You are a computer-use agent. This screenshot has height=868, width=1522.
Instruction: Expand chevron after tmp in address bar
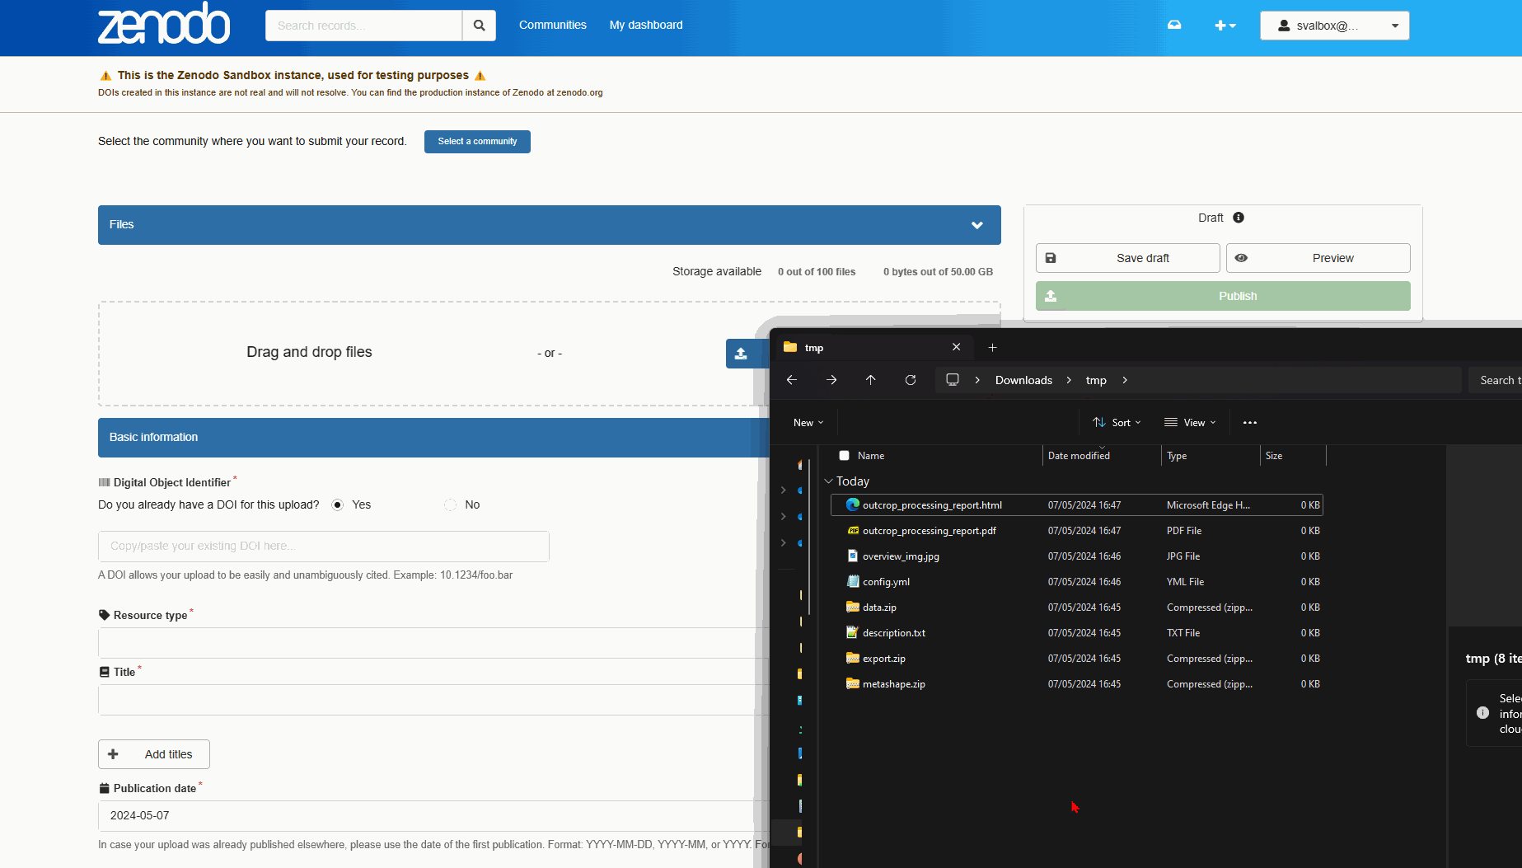pyautogui.click(x=1125, y=380)
